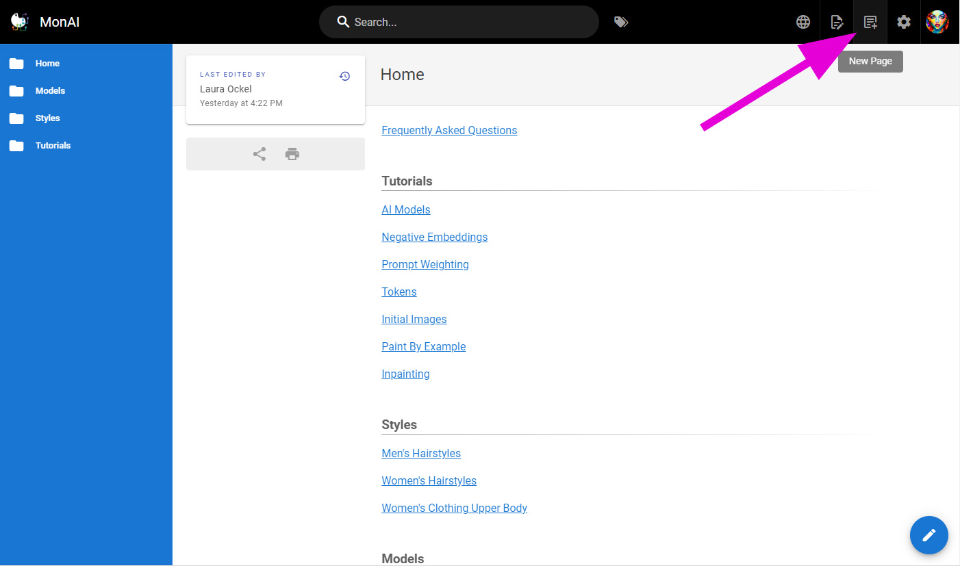Viewport: 960px width, 568px height.
Task: Open the page actions icon in header
Action: (x=837, y=22)
